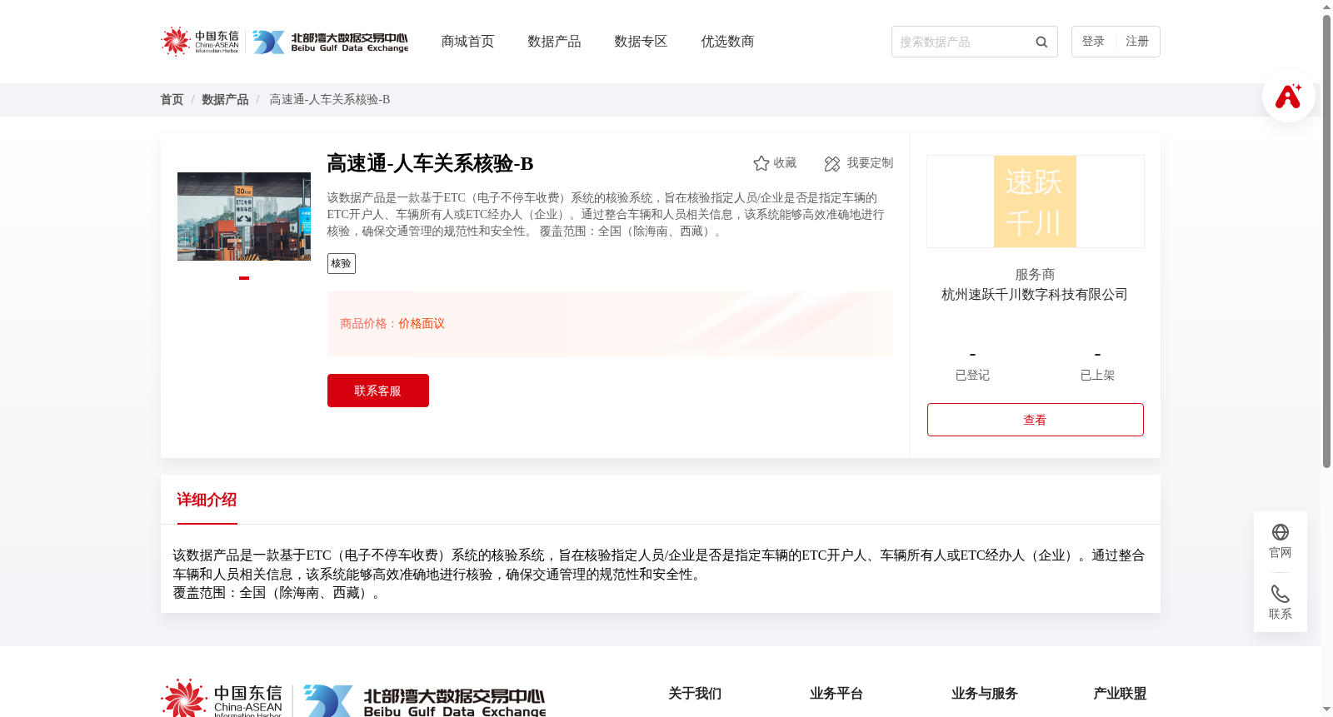Open the 官网 globe icon in side panel
The image size is (1333, 717).
click(x=1281, y=532)
